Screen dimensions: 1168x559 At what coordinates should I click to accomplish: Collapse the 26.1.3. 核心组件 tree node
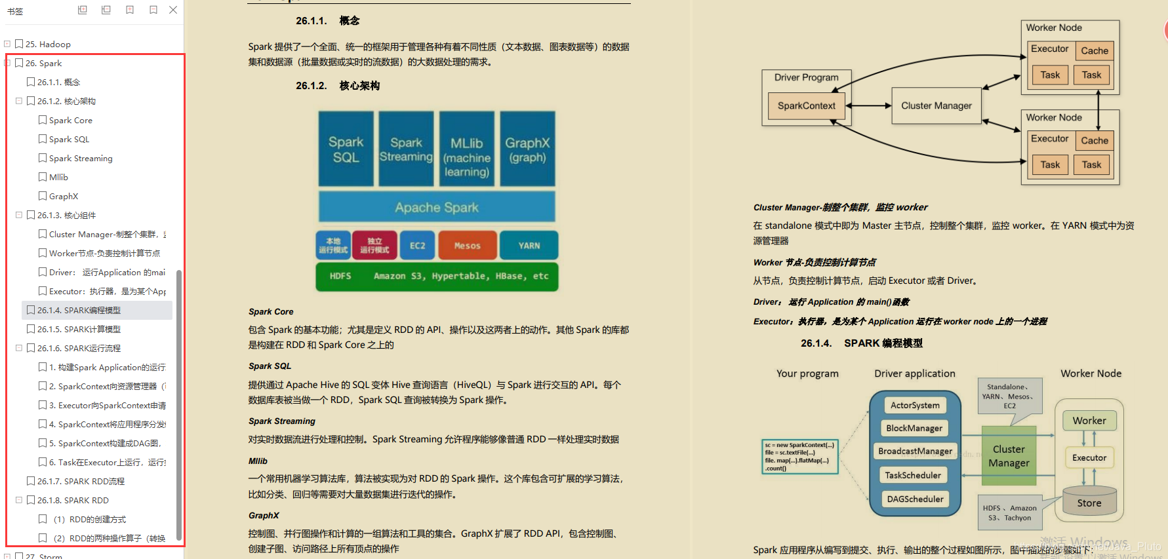[x=19, y=215]
